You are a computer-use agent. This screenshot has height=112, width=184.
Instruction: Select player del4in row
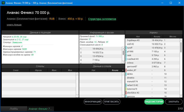(x=152, y=74)
